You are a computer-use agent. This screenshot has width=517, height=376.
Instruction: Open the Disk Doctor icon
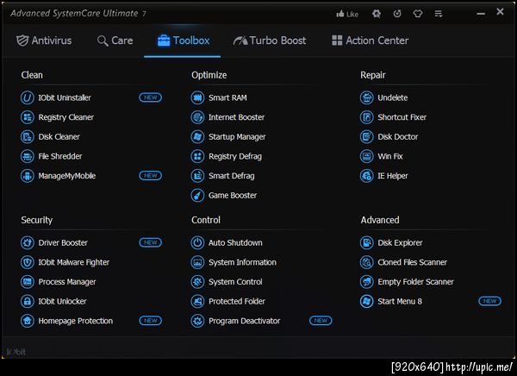coord(367,136)
